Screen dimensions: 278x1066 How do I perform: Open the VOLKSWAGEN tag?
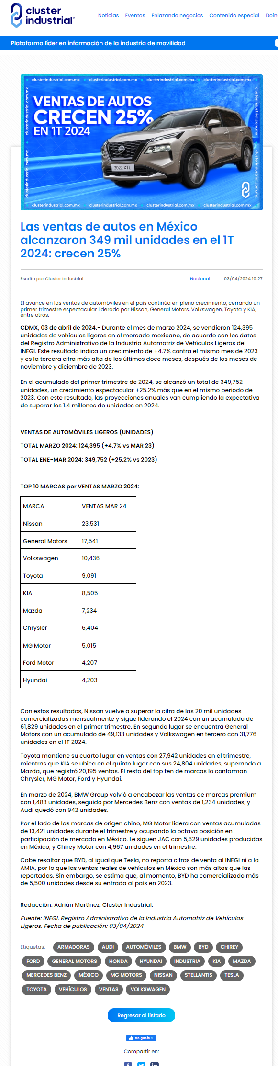coord(148,989)
